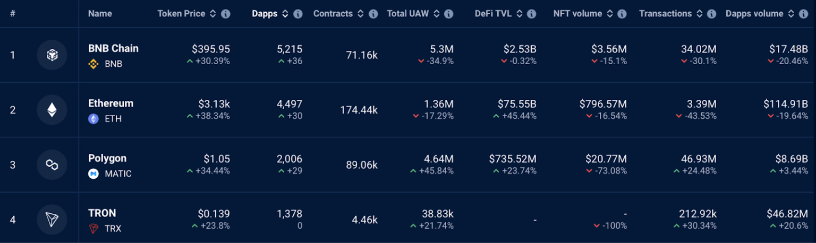The height and width of the screenshot is (243, 816).
Task: Sort by Contracts using its sort arrows
Action: [361, 14]
